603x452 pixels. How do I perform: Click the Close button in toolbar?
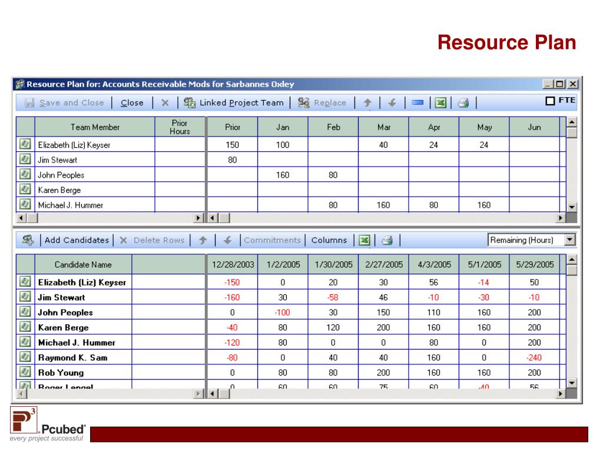tap(132, 102)
